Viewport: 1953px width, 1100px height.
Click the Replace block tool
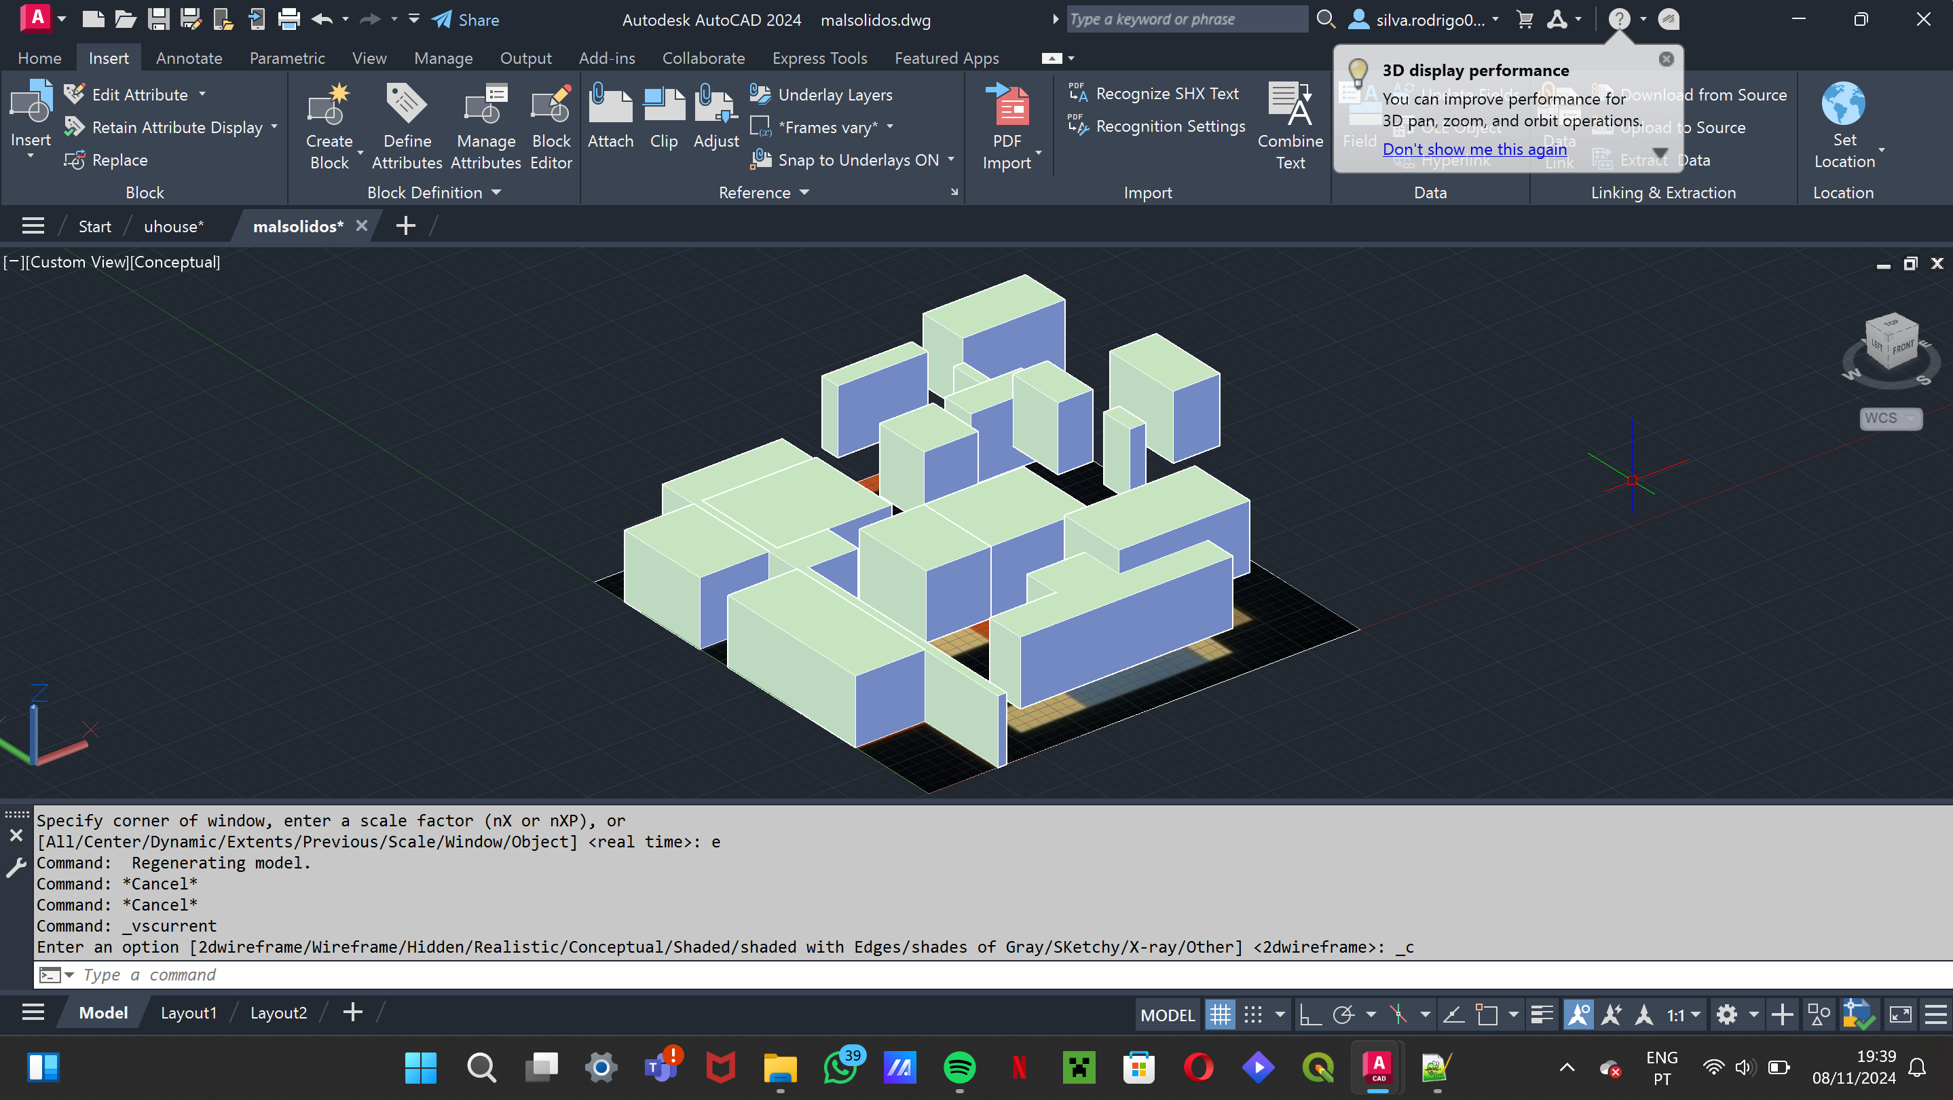click(106, 160)
